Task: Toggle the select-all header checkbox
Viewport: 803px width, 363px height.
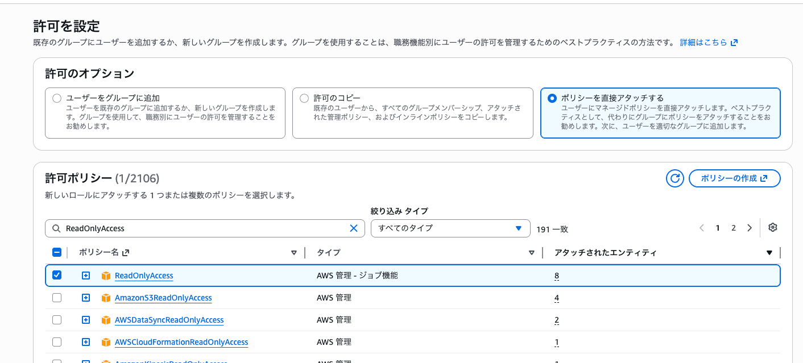Action: pyautogui.click(x=57, y=253)
